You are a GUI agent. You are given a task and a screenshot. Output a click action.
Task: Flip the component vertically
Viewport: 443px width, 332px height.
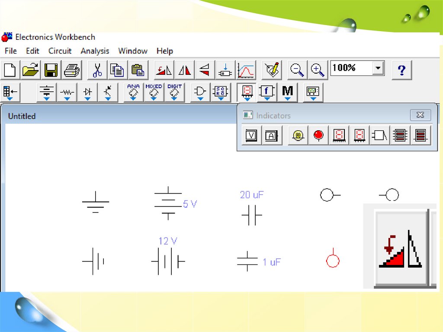(205, 70)
